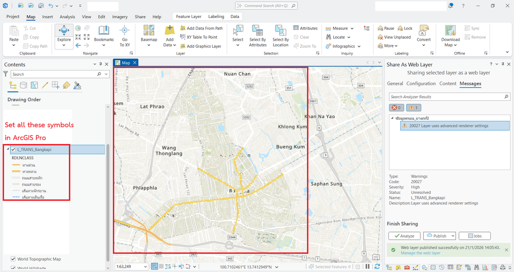This screenshot has width=514, height=272.
Task: Click the Full Extent globe icon
Action: (x=78, y=28)
